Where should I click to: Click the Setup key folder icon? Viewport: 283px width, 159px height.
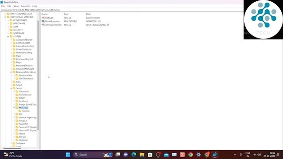pos(14,88)
